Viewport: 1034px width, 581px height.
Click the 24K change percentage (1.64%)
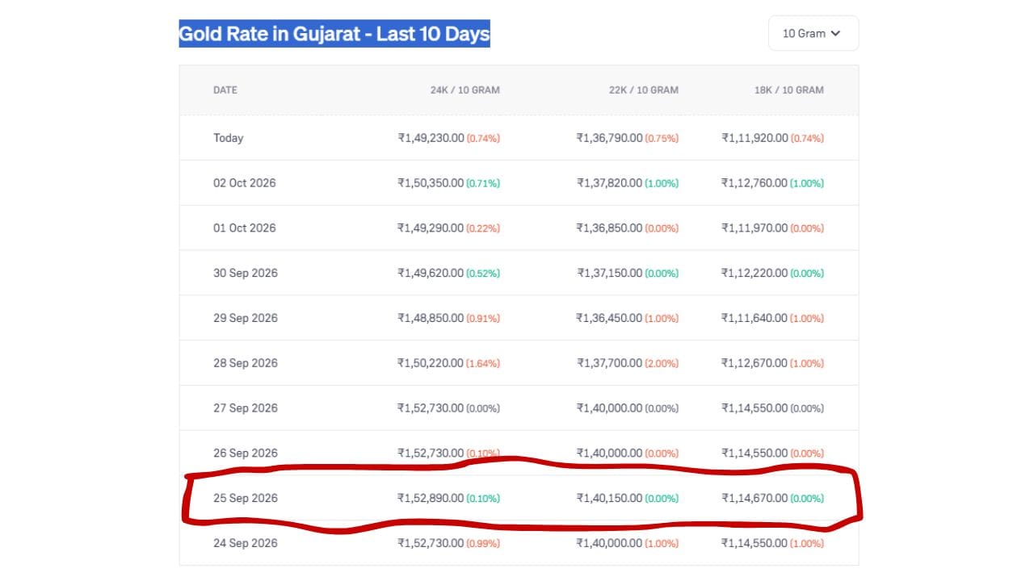(x=483, y=364)
